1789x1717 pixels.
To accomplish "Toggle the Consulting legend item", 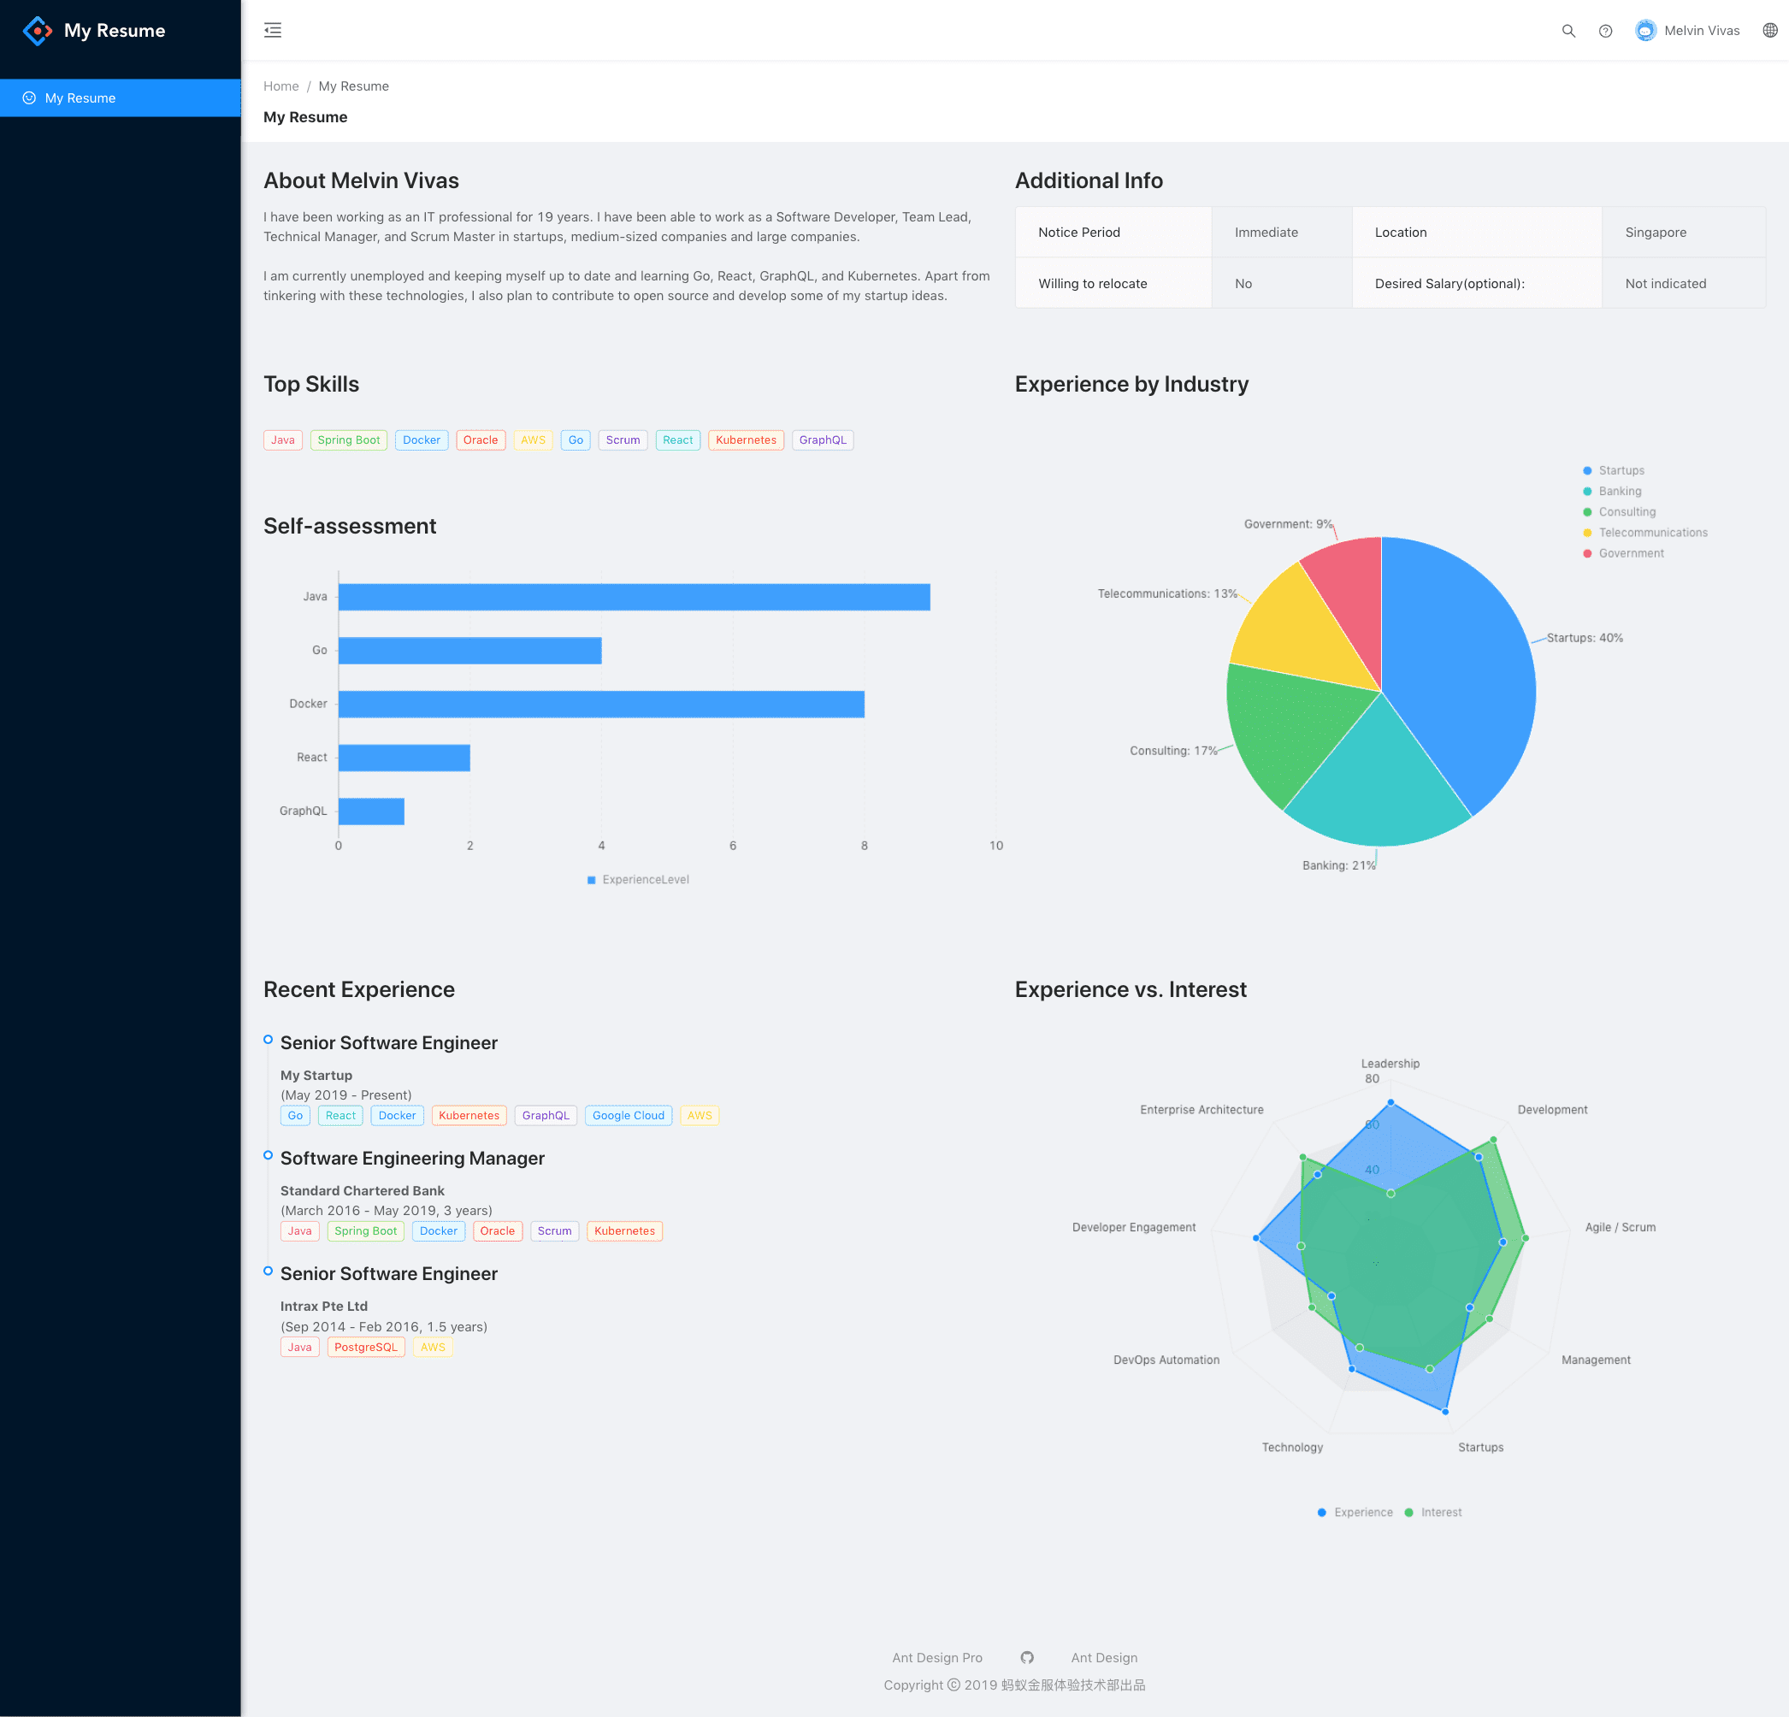I will [1618, 512].
